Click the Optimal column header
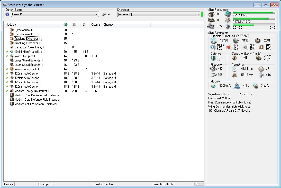This screenshot has width=281, height=188. [x=96, y=24]
